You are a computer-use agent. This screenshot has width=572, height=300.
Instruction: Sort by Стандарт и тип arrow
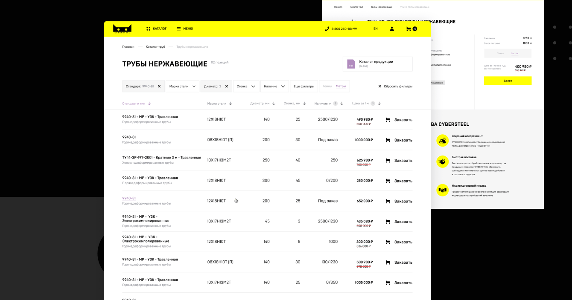click(149, 104)
